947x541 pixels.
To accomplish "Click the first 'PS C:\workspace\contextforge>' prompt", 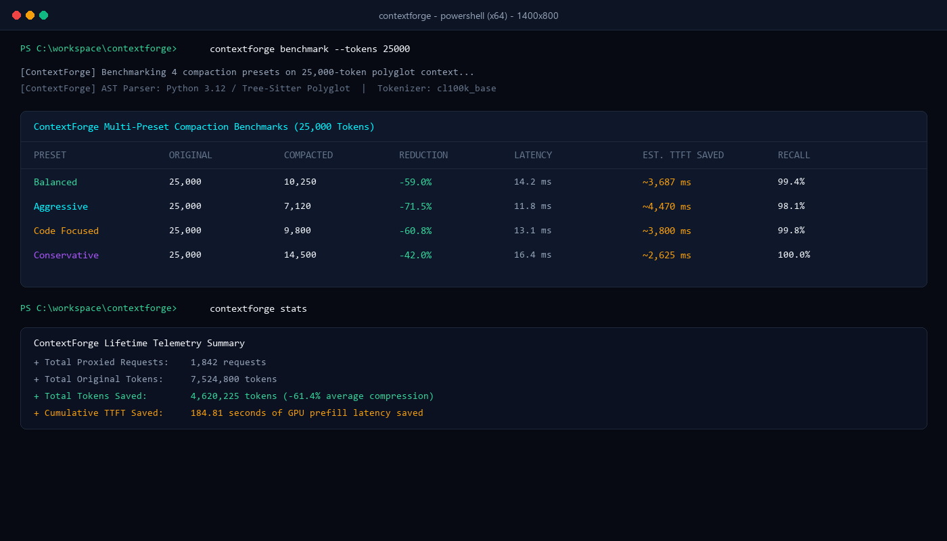I will point(99,49).
